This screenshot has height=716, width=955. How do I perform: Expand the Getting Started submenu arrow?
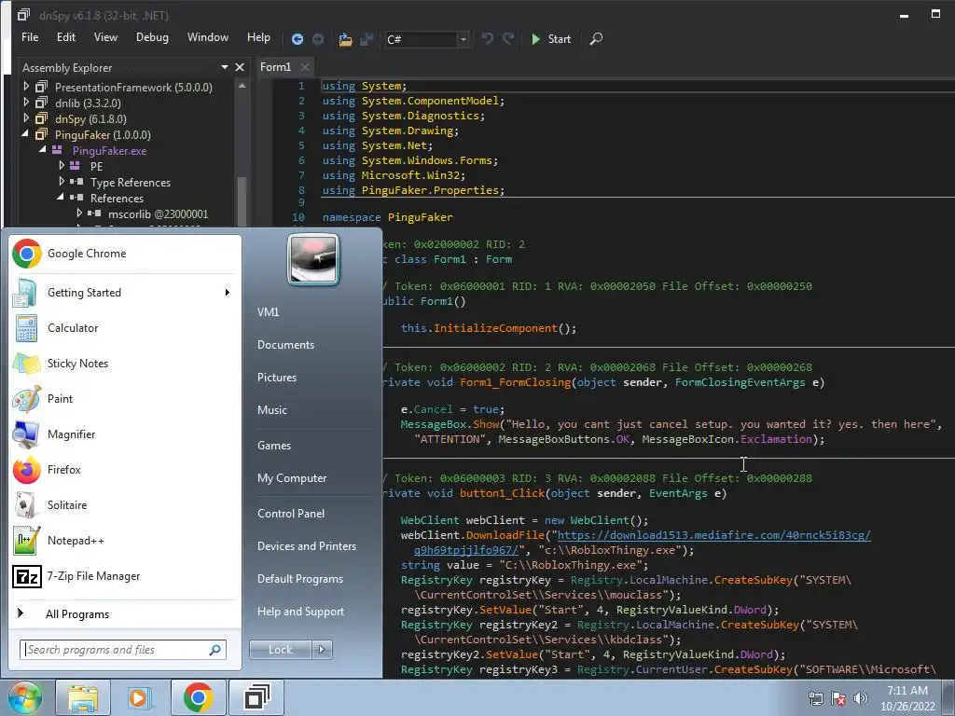tap(228, 292)
